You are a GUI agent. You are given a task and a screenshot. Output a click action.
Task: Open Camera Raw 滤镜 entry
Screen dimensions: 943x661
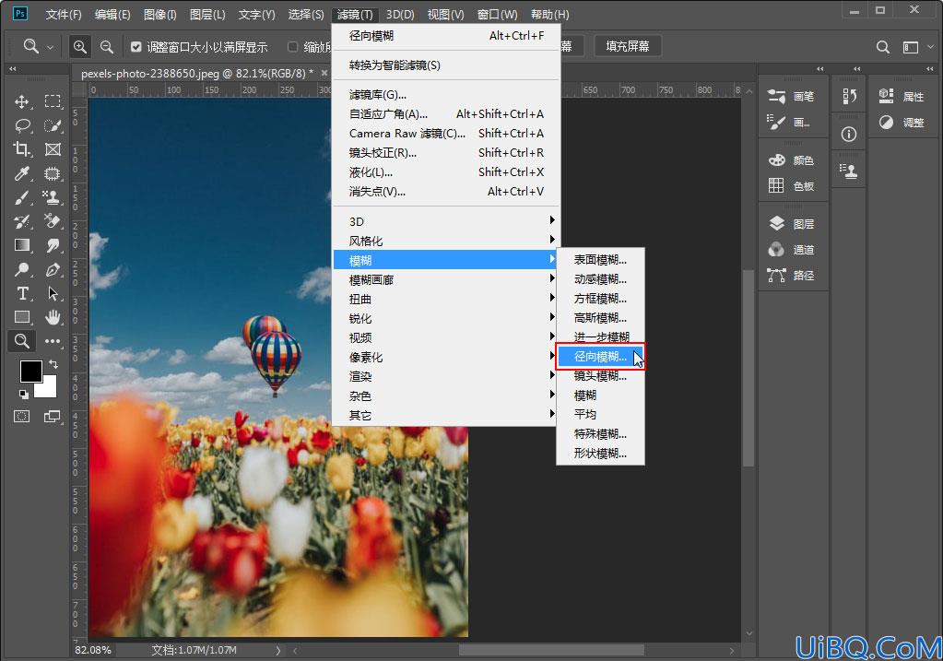[x=446, y=133]
